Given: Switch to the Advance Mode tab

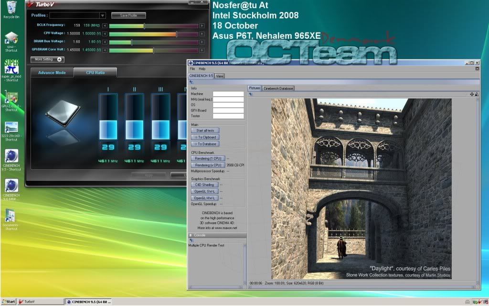Looking at the screenshot, I should [52, 73].
